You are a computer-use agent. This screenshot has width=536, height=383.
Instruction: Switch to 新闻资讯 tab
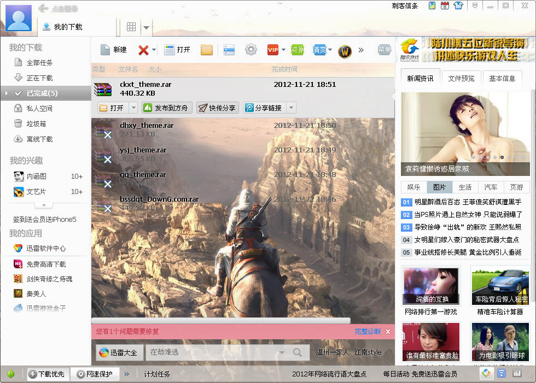420,78
